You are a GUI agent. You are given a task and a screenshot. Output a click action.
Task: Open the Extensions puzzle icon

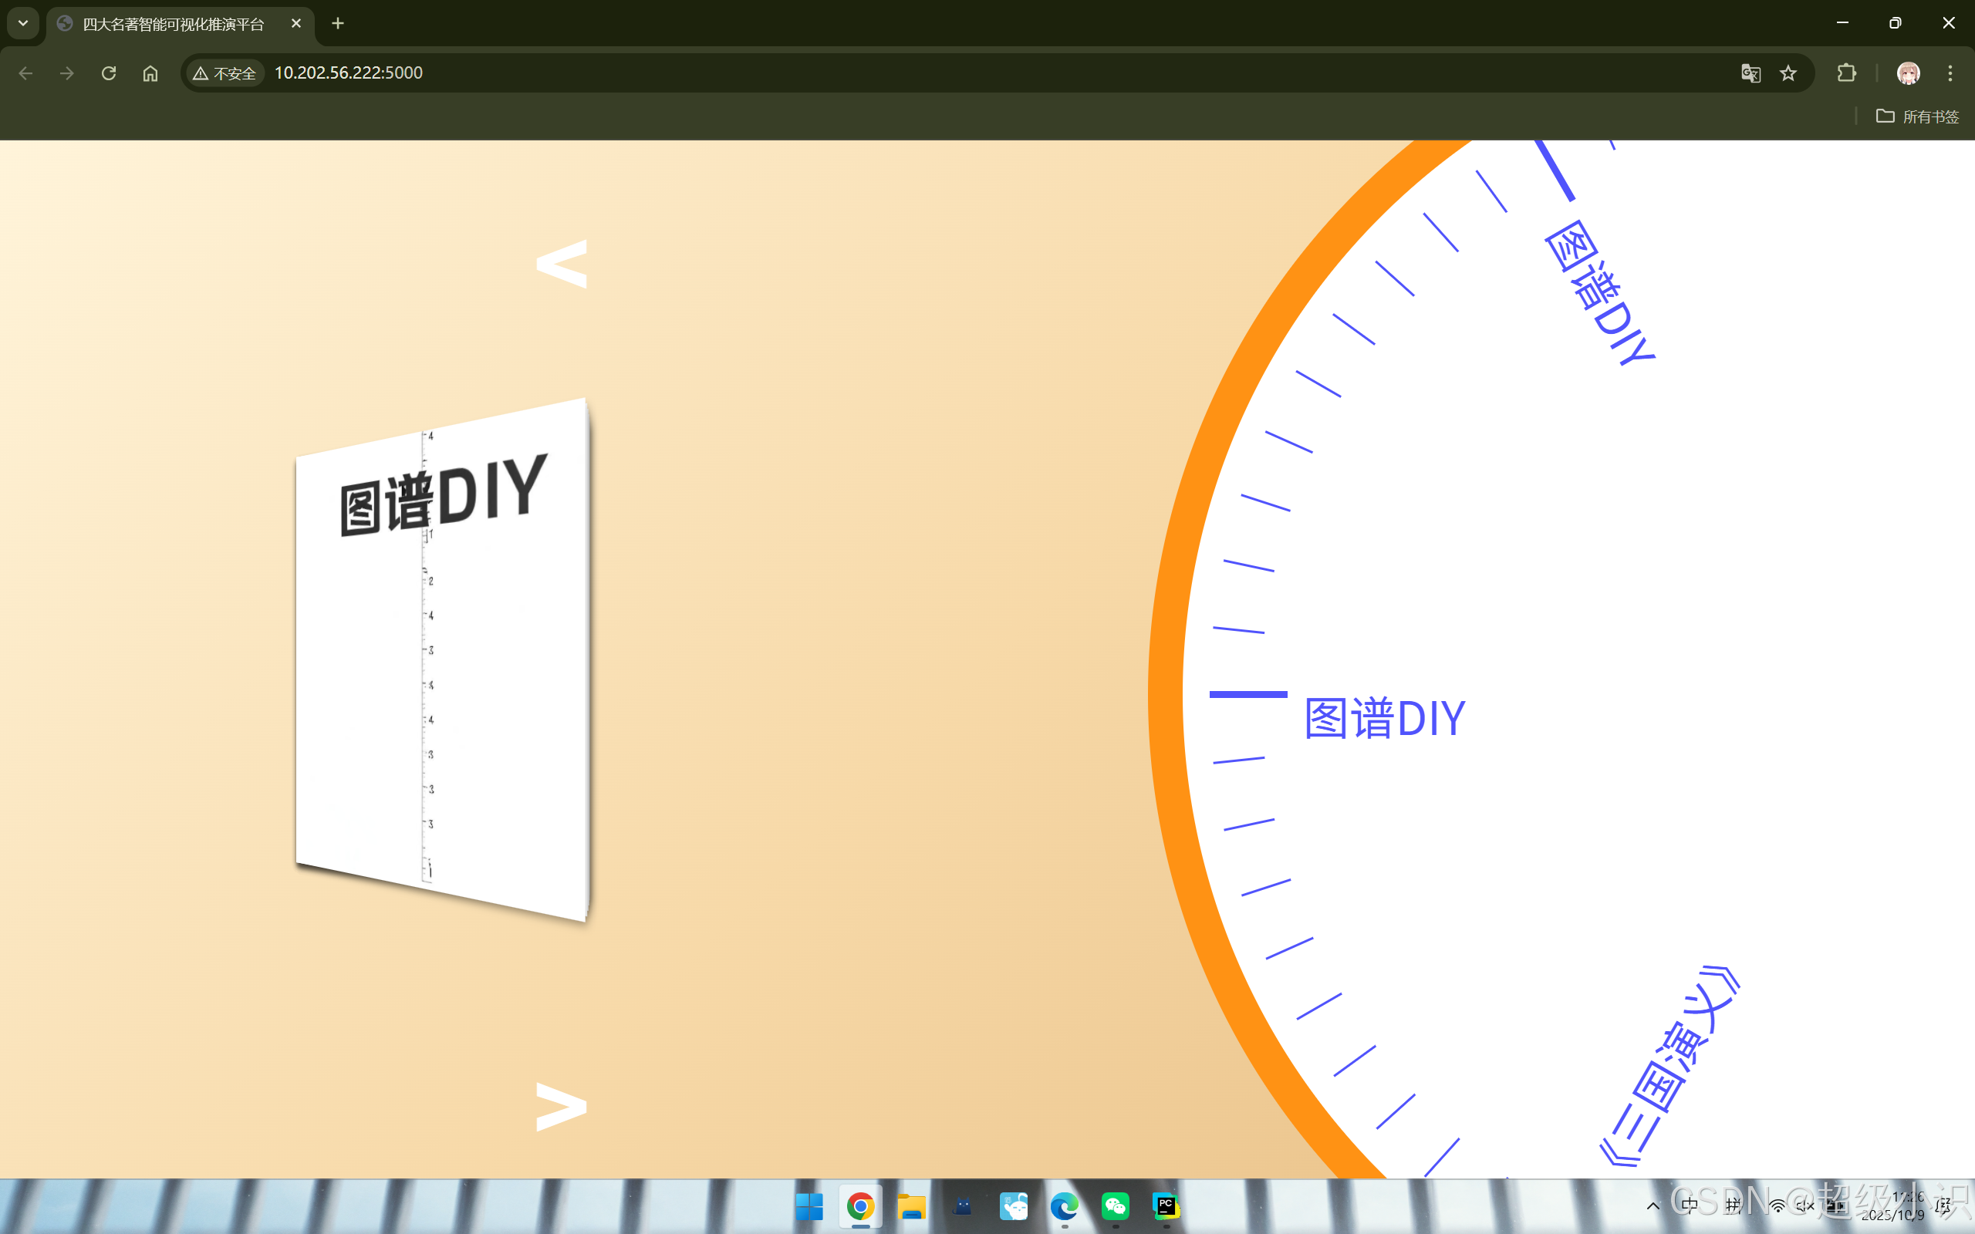pyautogui.click(x=1846, y=73)
